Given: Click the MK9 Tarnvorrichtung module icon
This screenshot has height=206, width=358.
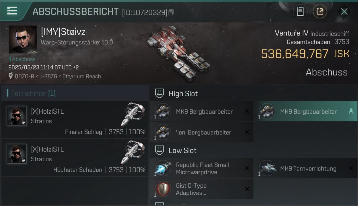Looking at the screenshot, I should pyautogui.click(x=267, y=168).
